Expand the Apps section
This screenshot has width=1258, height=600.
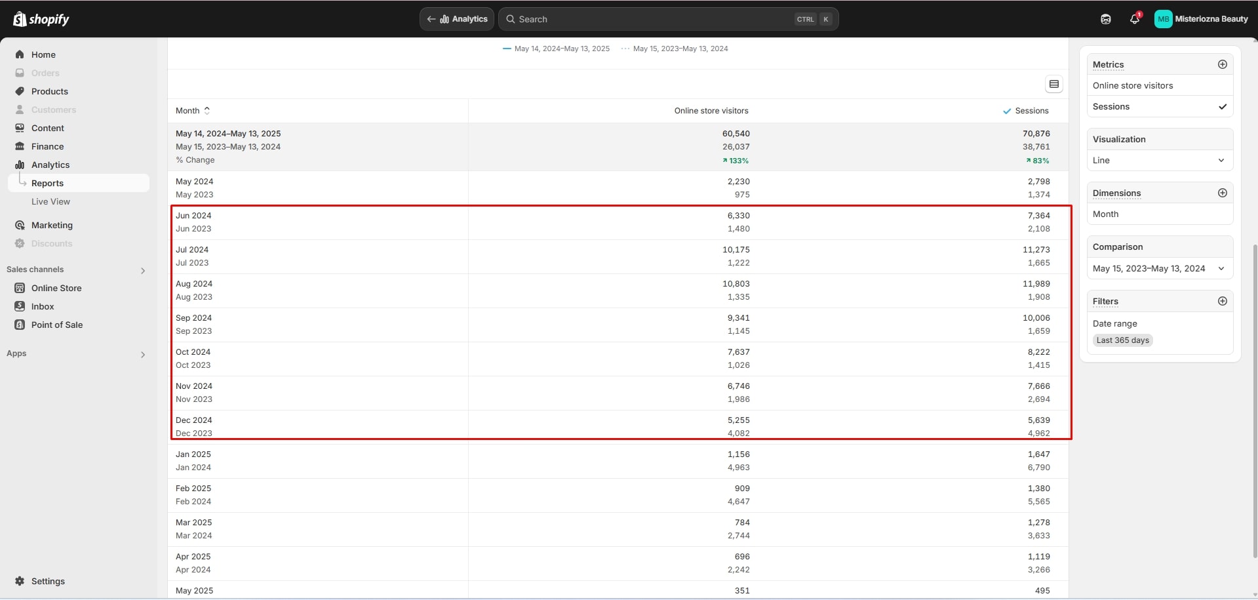pyautogui.click(x=142, y=354)
